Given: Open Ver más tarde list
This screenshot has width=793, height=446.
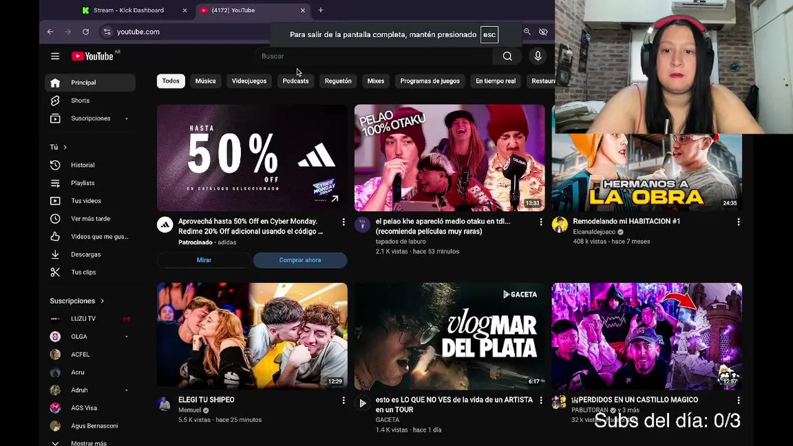Looking at the screenshot, I should coord(90,219).
